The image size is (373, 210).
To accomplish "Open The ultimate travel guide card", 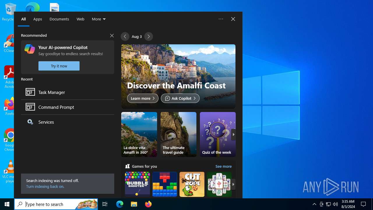I will pyautogui.click(x=178, y=134).
